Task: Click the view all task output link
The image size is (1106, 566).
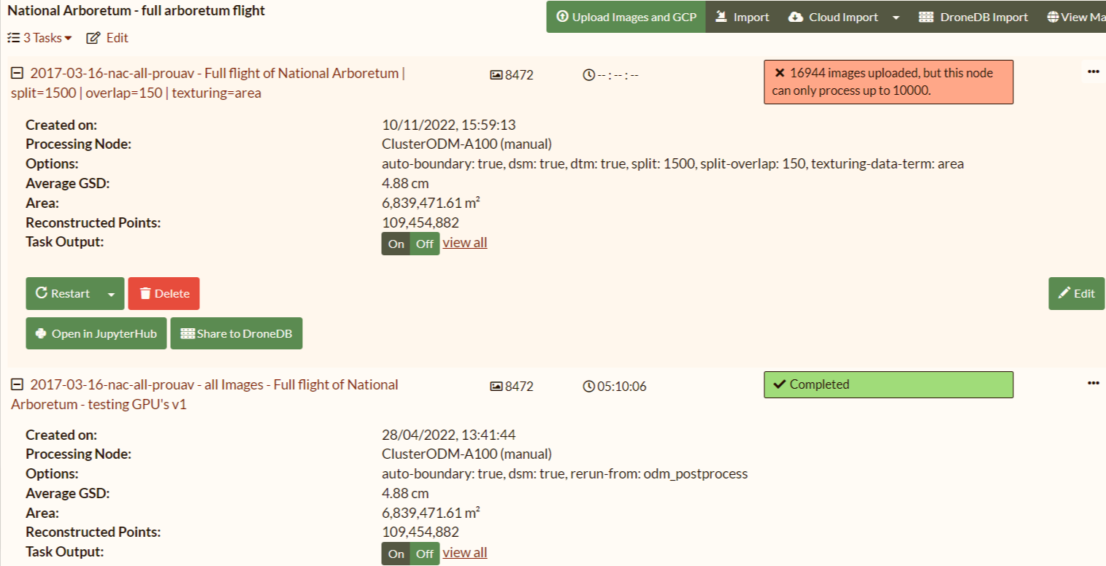Action: 464,242
